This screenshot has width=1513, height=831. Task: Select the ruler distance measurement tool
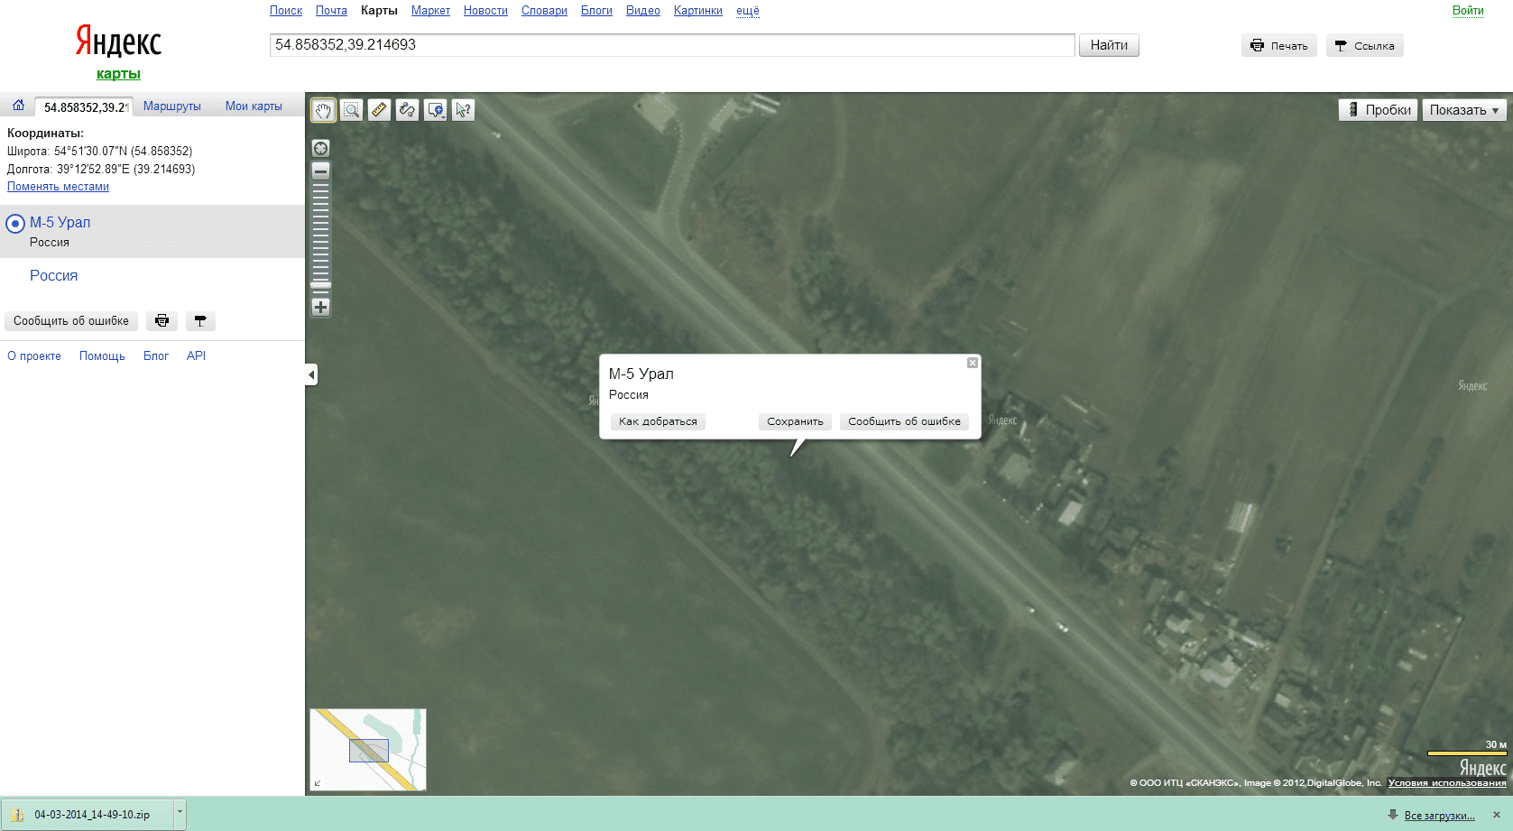(380, 110)
